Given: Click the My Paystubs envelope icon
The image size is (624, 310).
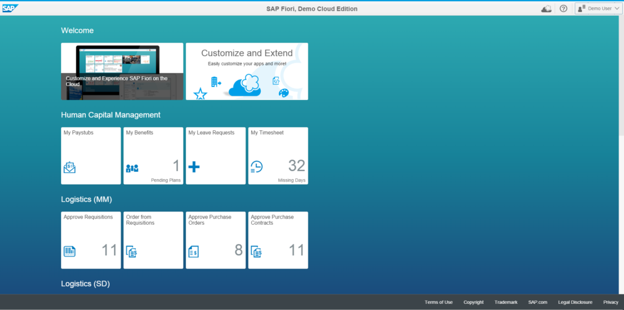Looking at the screenshot, I should [x=69, y=167].
